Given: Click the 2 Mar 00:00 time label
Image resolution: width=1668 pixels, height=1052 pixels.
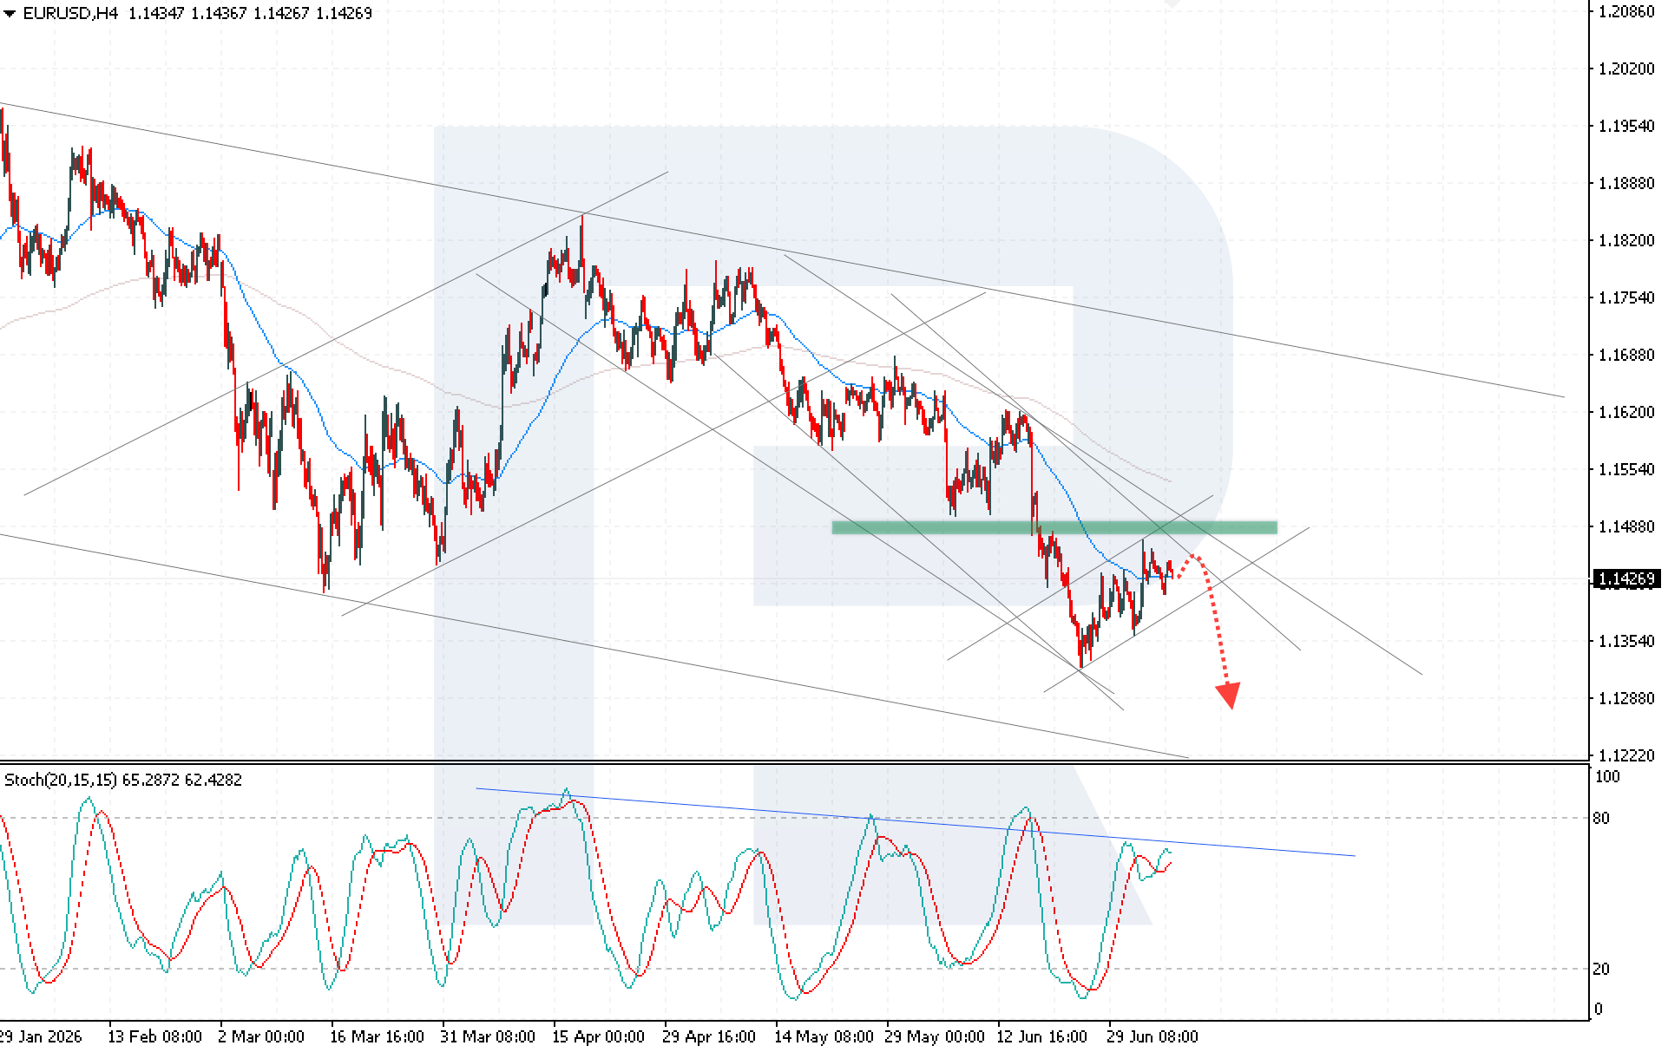Looking at the screenshot, I should click(x=261, y=1037).
